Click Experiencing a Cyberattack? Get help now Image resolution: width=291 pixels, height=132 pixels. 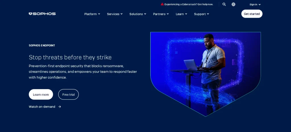[189, 4]
